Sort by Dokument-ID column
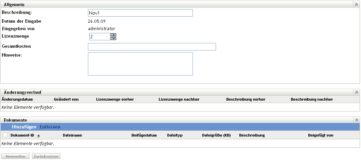This screenshot has width=361, height=164. [x=22, y=135]
